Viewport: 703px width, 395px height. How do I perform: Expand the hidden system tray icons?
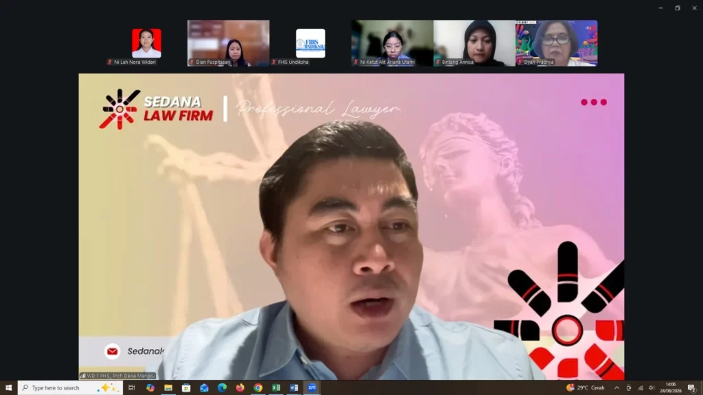pos(617,388)
